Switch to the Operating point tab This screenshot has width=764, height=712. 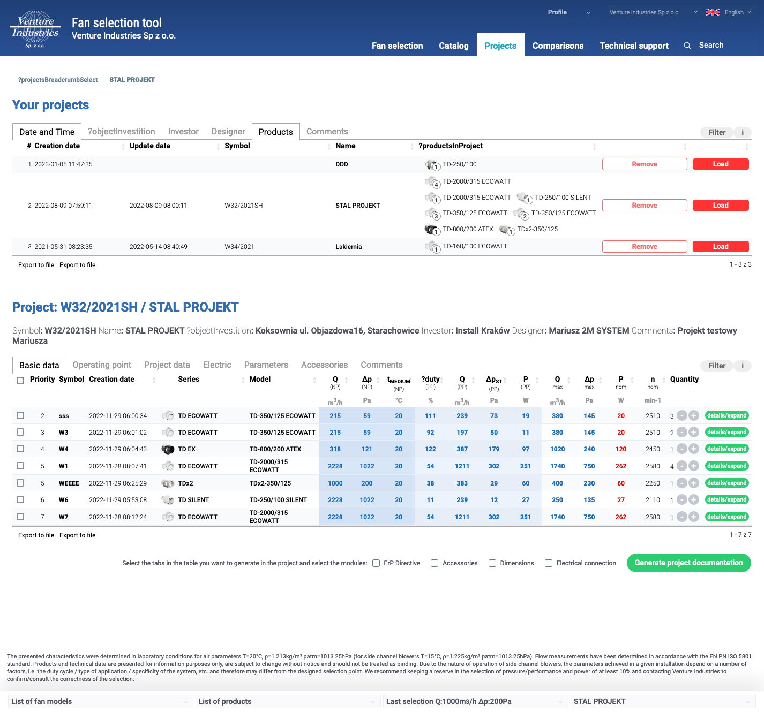click(102, 365)
